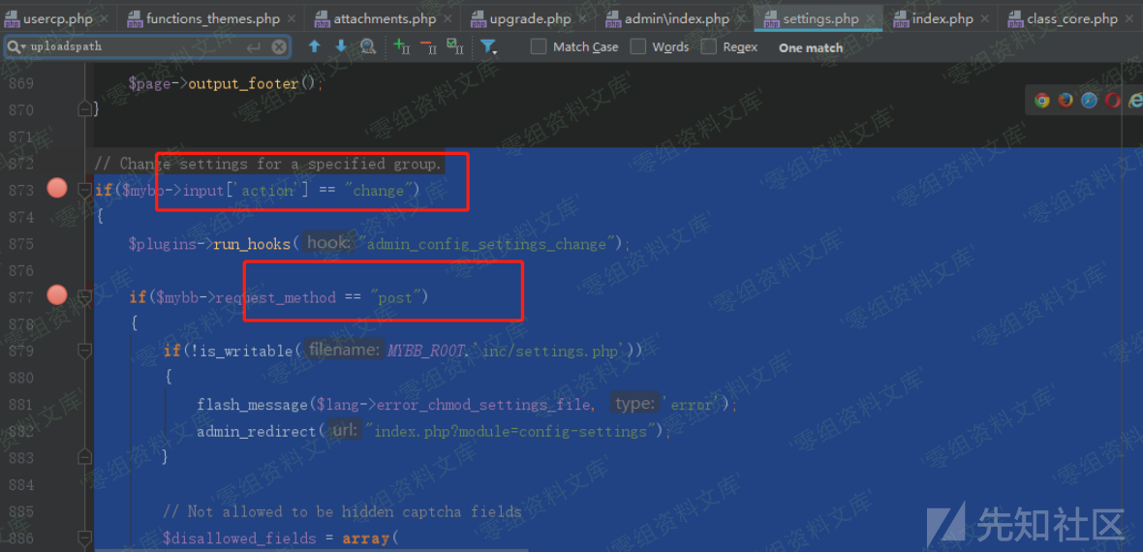
Task: Clear the search field with X button
Action: (x=279, y=46)
